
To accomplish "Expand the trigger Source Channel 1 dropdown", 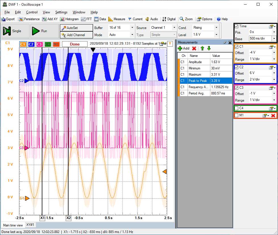I will point(174,28).
